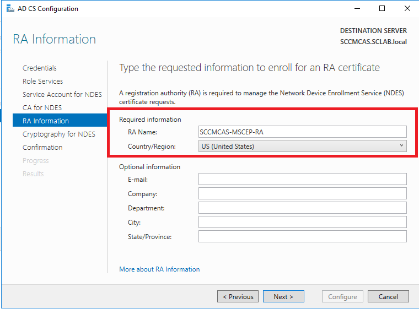Viewport: 419px width, 309px height.
Task: Select the State/Province text box
Action: point(302,236)
